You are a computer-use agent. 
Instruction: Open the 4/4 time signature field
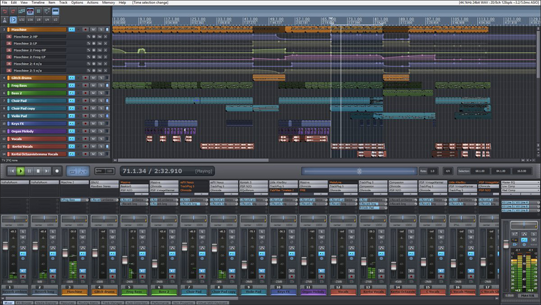pyautogui.click(x=447, y=171)
